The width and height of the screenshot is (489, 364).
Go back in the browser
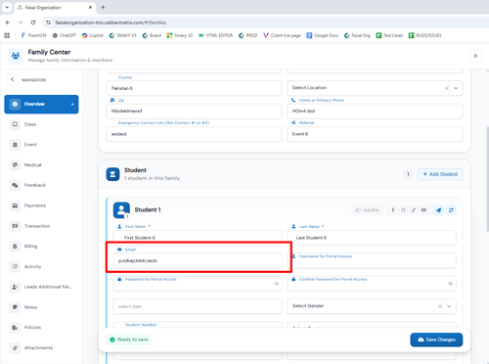[8, 23]
